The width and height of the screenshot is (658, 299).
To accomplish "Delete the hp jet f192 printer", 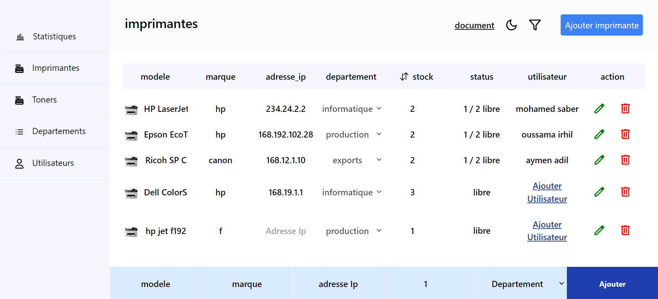I will (625, 231).
